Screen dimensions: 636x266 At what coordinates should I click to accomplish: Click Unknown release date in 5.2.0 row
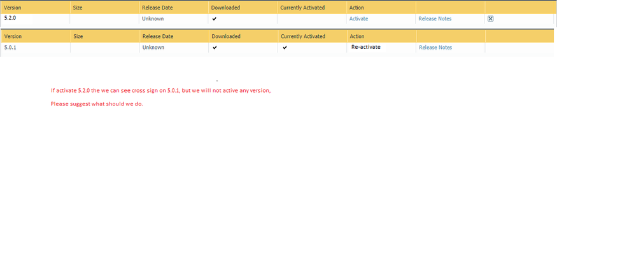153,18
